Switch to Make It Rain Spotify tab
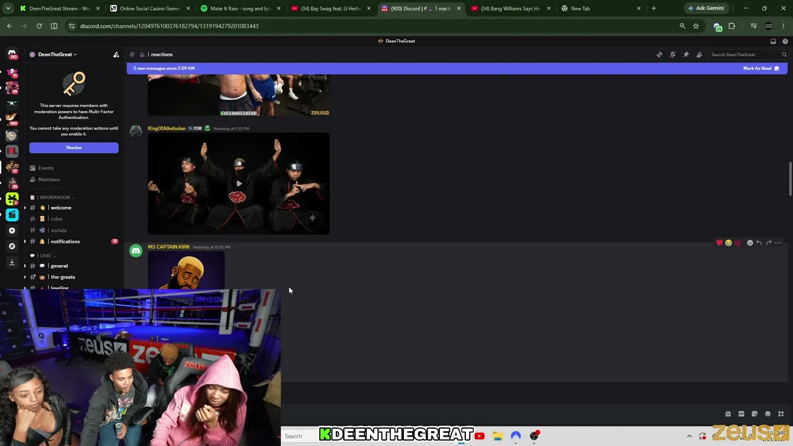The width and height of the screenshot is (793, 446). tap(241, 9)
